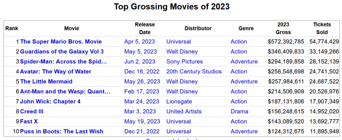This screenshot has width=342, height=140.
Task: Open the Drama genre link
Action: point(239,111)
